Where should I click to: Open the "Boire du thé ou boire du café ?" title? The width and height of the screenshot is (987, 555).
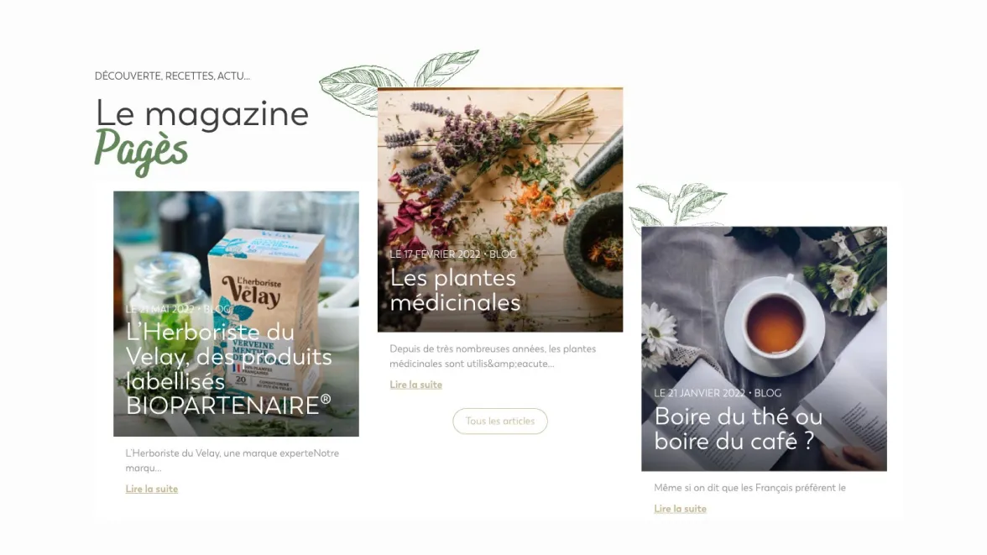coord(738,428)
